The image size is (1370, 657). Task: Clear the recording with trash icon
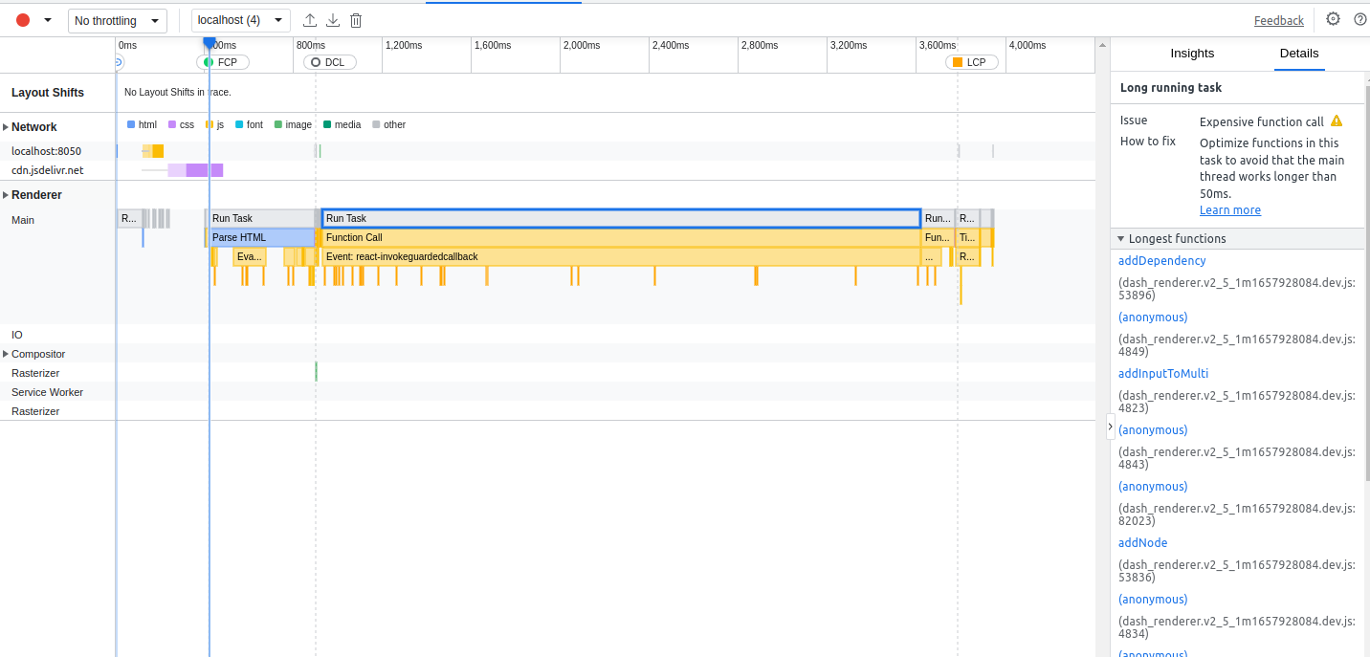point(355,19)
